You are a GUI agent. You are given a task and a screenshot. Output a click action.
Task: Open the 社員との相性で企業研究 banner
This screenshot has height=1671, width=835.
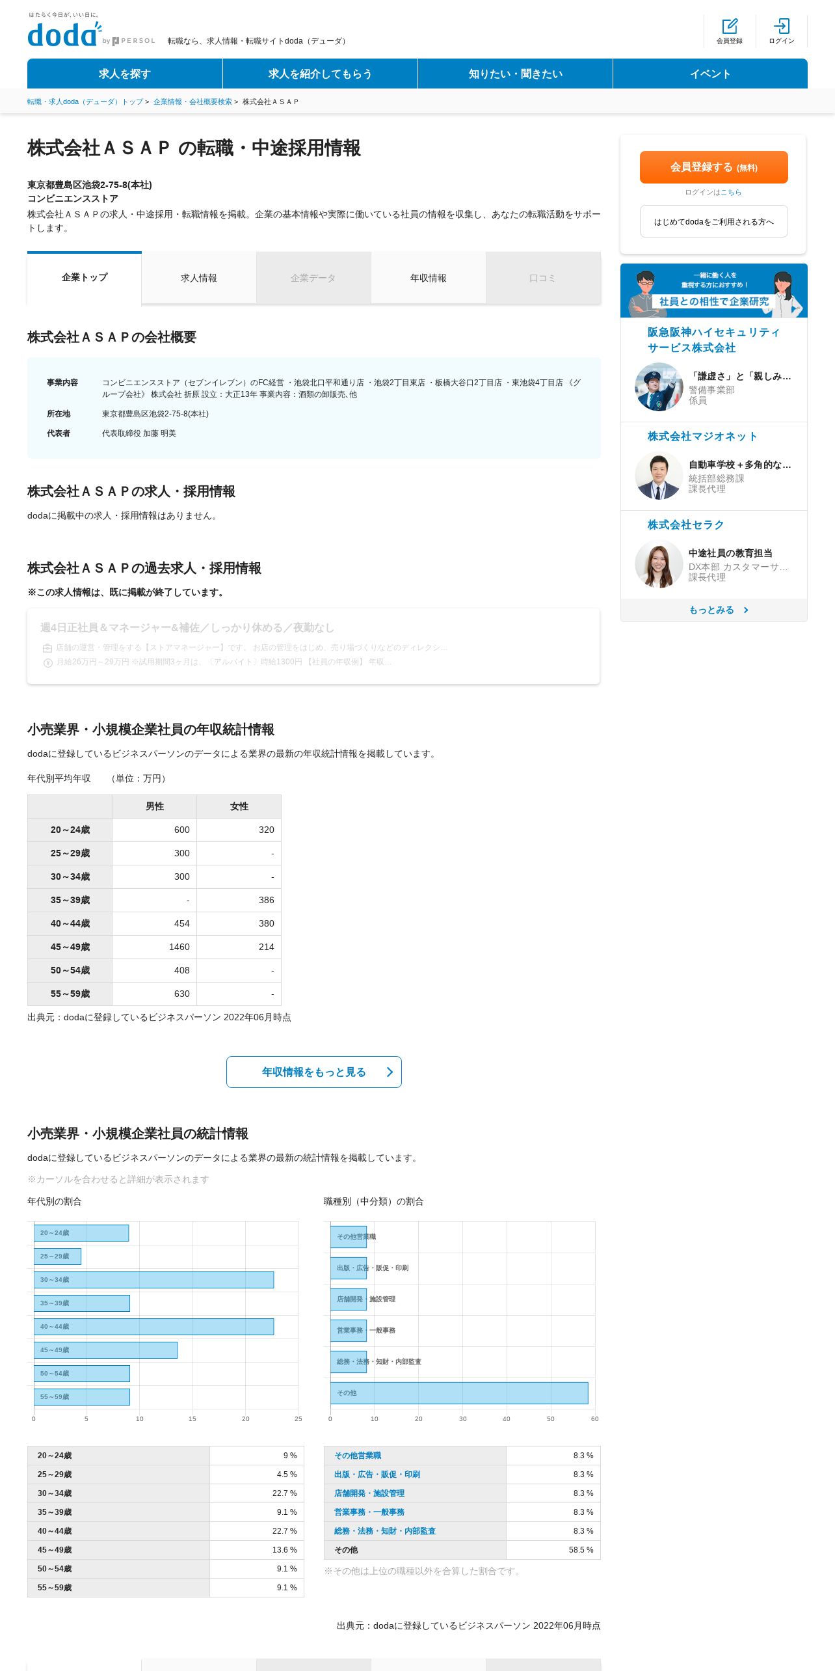[x=714, y=290]
